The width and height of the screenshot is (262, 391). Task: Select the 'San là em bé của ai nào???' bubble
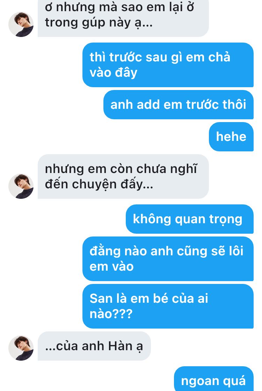[168, 306]
